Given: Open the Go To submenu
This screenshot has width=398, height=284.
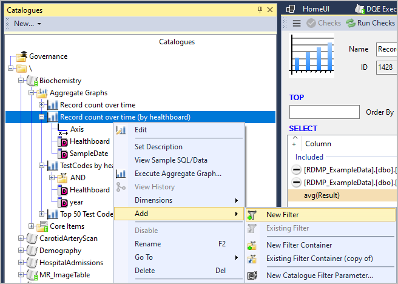Looking at the screenshot, I should [179, 257].
